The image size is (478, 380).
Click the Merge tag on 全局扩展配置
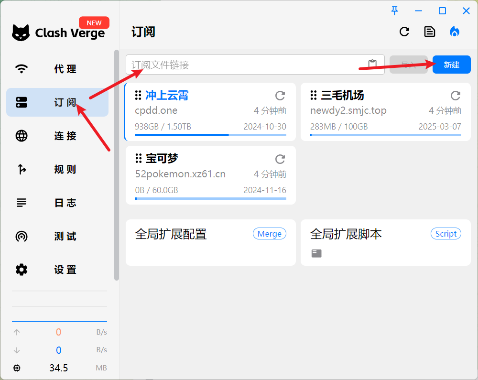pos(269,234)
